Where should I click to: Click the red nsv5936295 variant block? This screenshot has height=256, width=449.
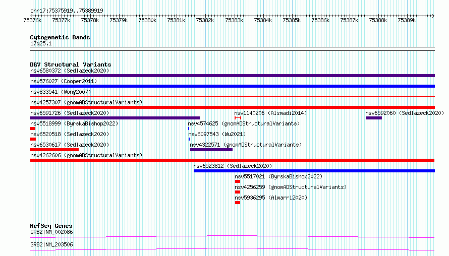(238, 203)
